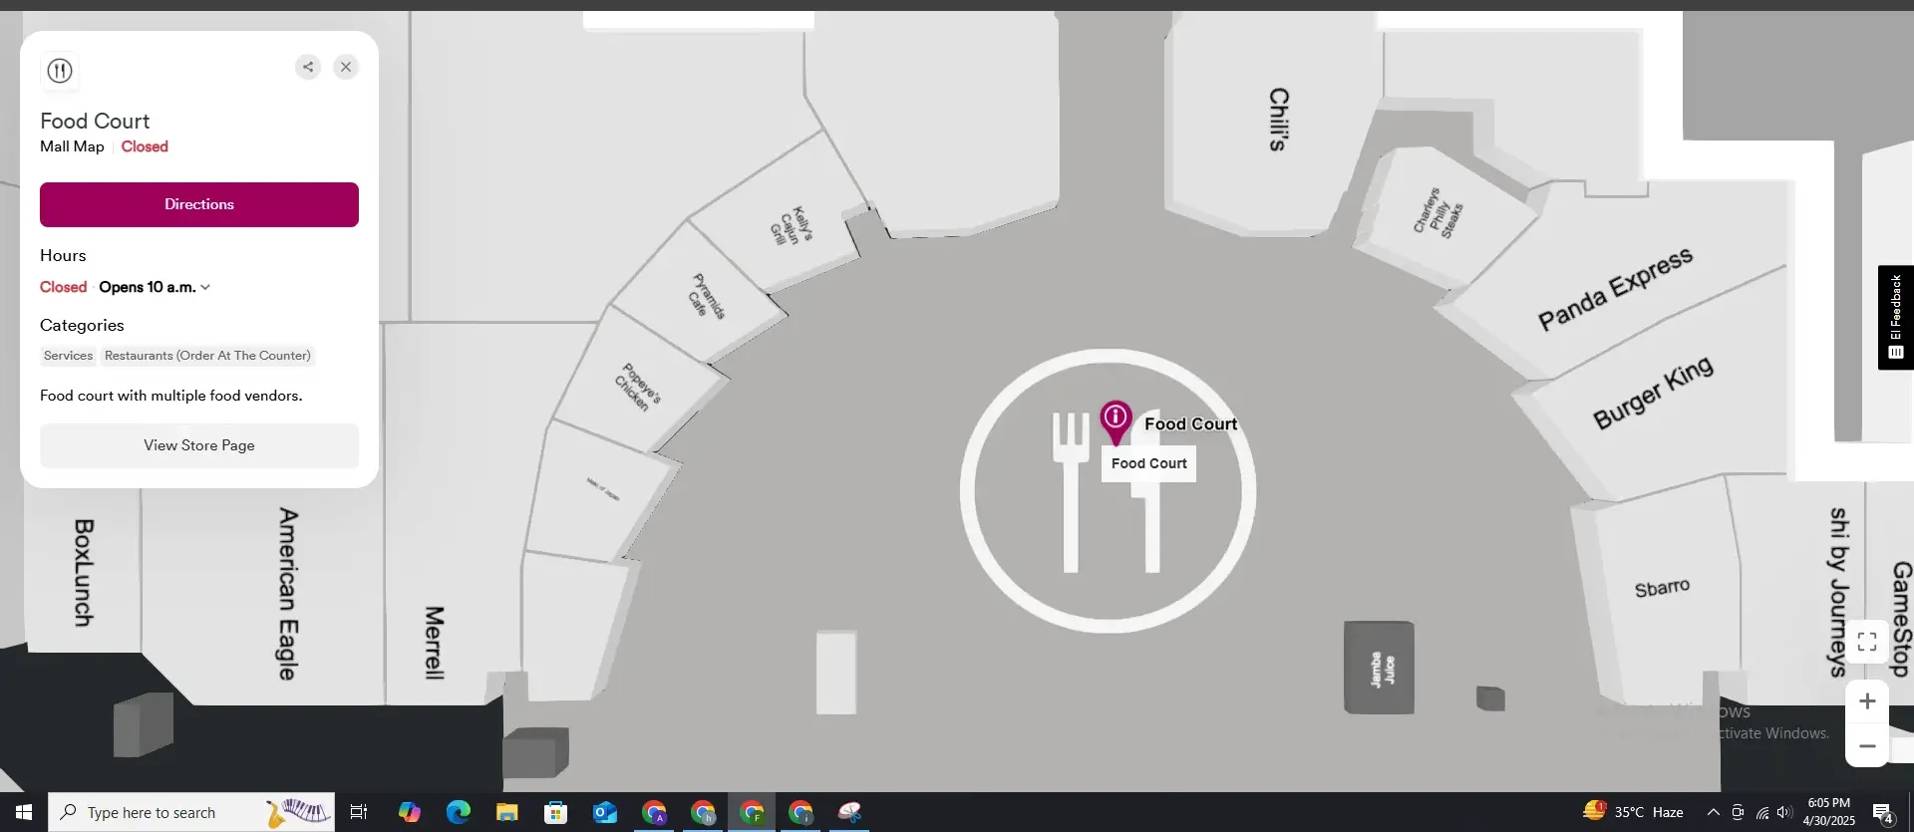Open clock and date showing 6:05 PM

pyautogui.click(x=1828, y=812)
